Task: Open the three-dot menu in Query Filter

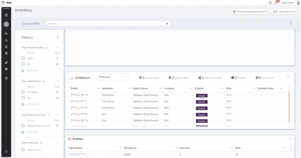Action: 291,23
